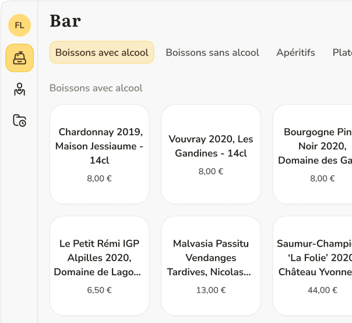Click the 44,00 € price on Saumur card
352x323 pixels.
(322, 290)
